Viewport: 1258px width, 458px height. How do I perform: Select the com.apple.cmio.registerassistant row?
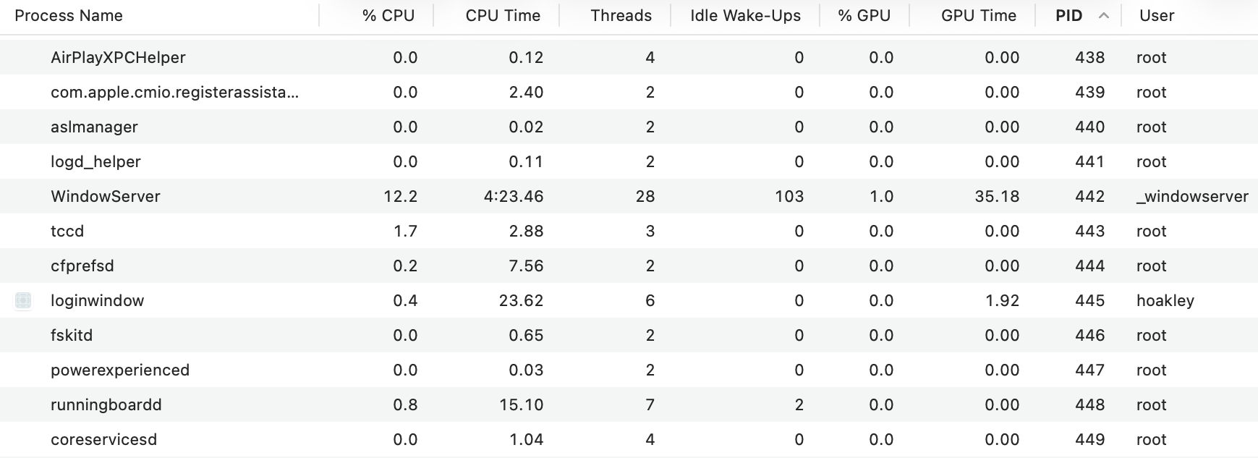174,93
